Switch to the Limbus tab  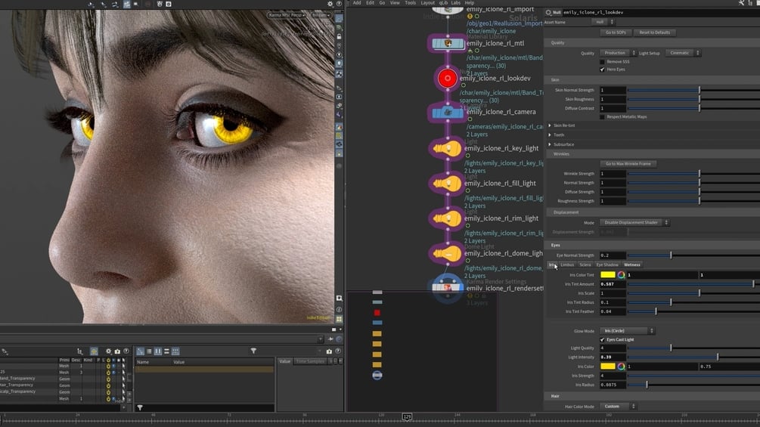[x=567, y=265]
